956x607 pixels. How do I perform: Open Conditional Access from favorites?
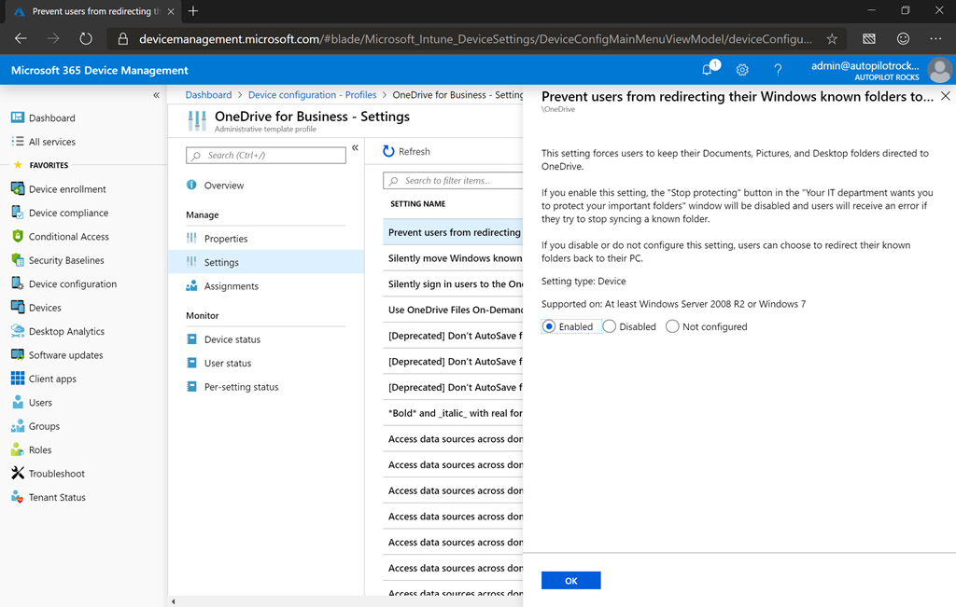tap(68, 237)
